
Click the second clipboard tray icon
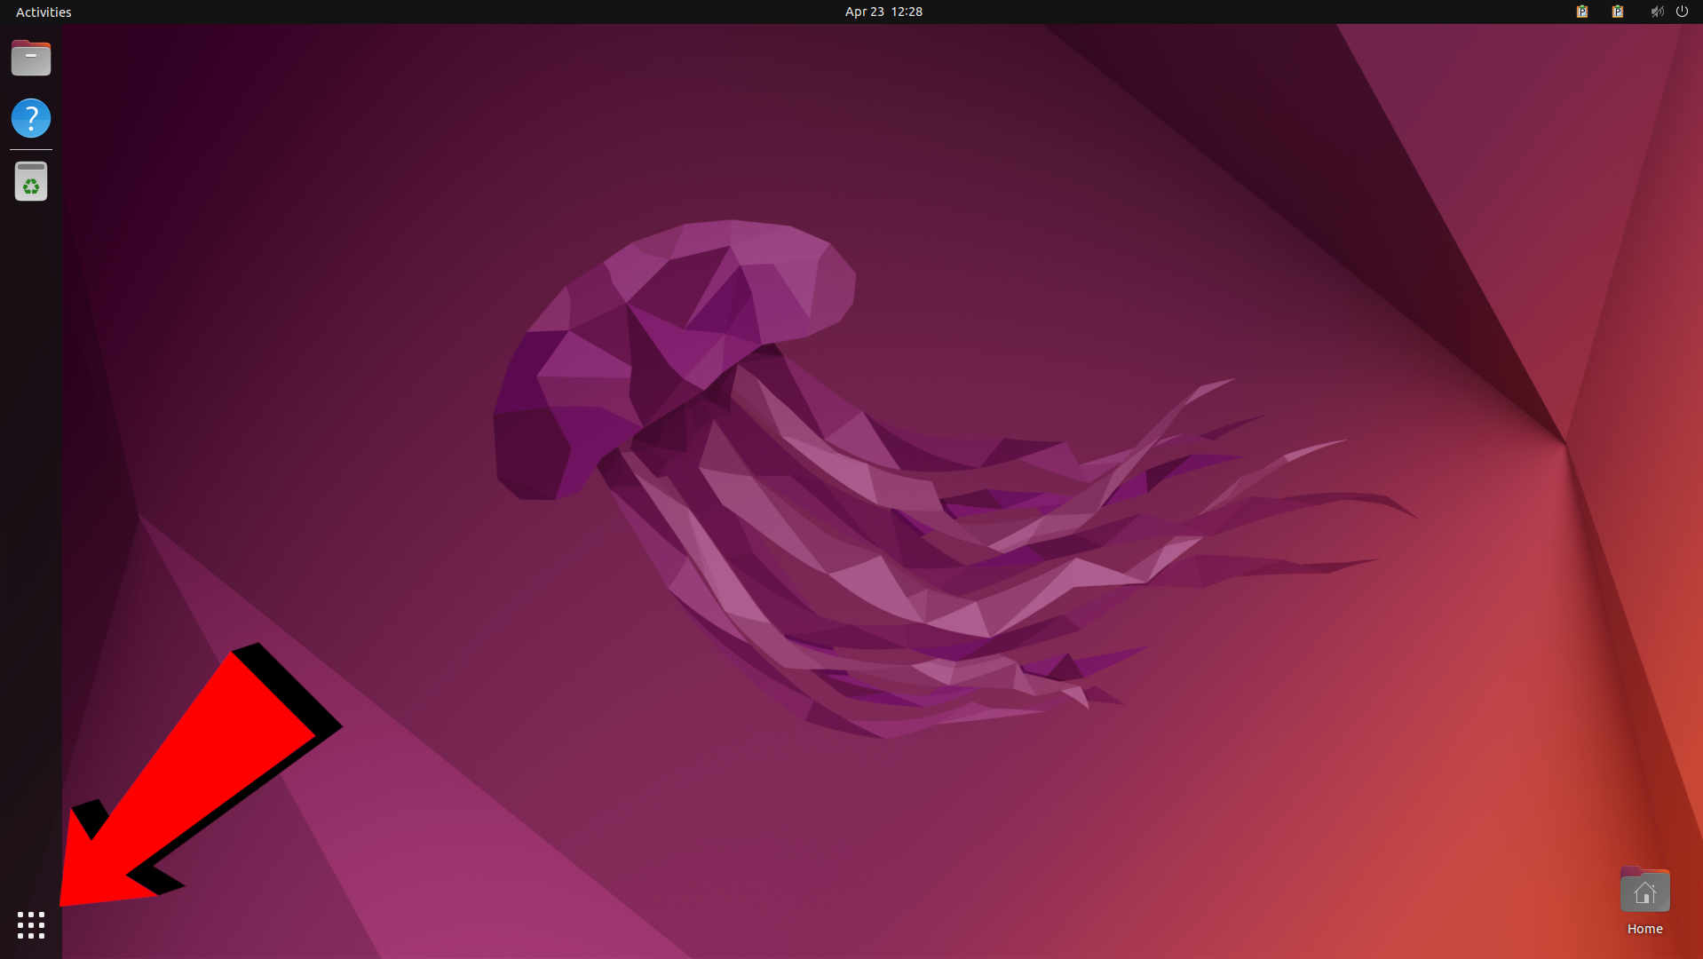[1617, 12]
